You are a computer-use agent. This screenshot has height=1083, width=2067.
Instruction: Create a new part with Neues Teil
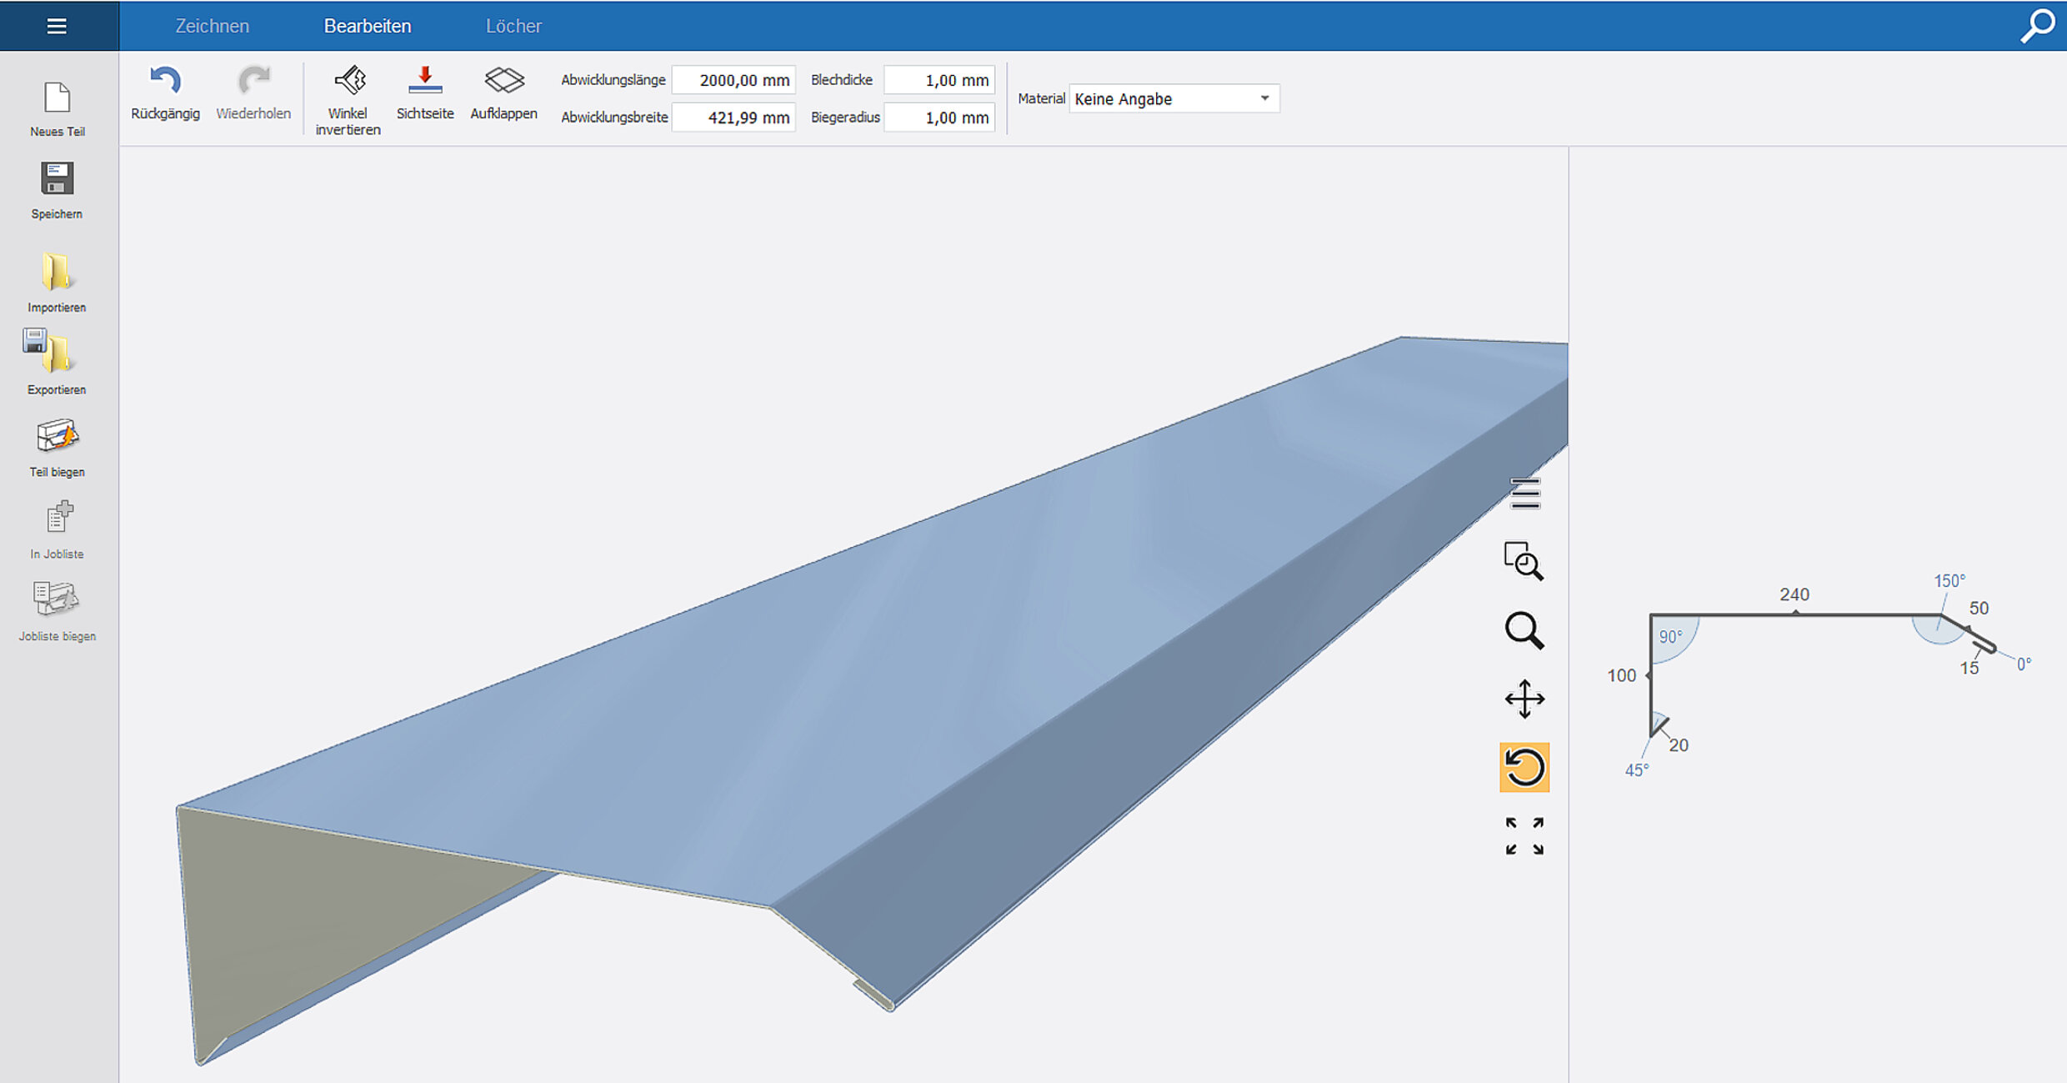coord(57,99)
